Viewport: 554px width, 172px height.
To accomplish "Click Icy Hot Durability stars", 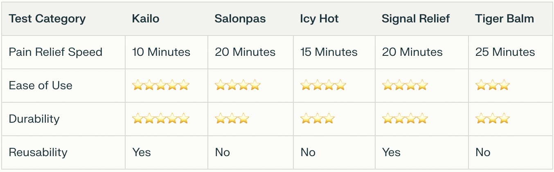I will tap(318, 119).
